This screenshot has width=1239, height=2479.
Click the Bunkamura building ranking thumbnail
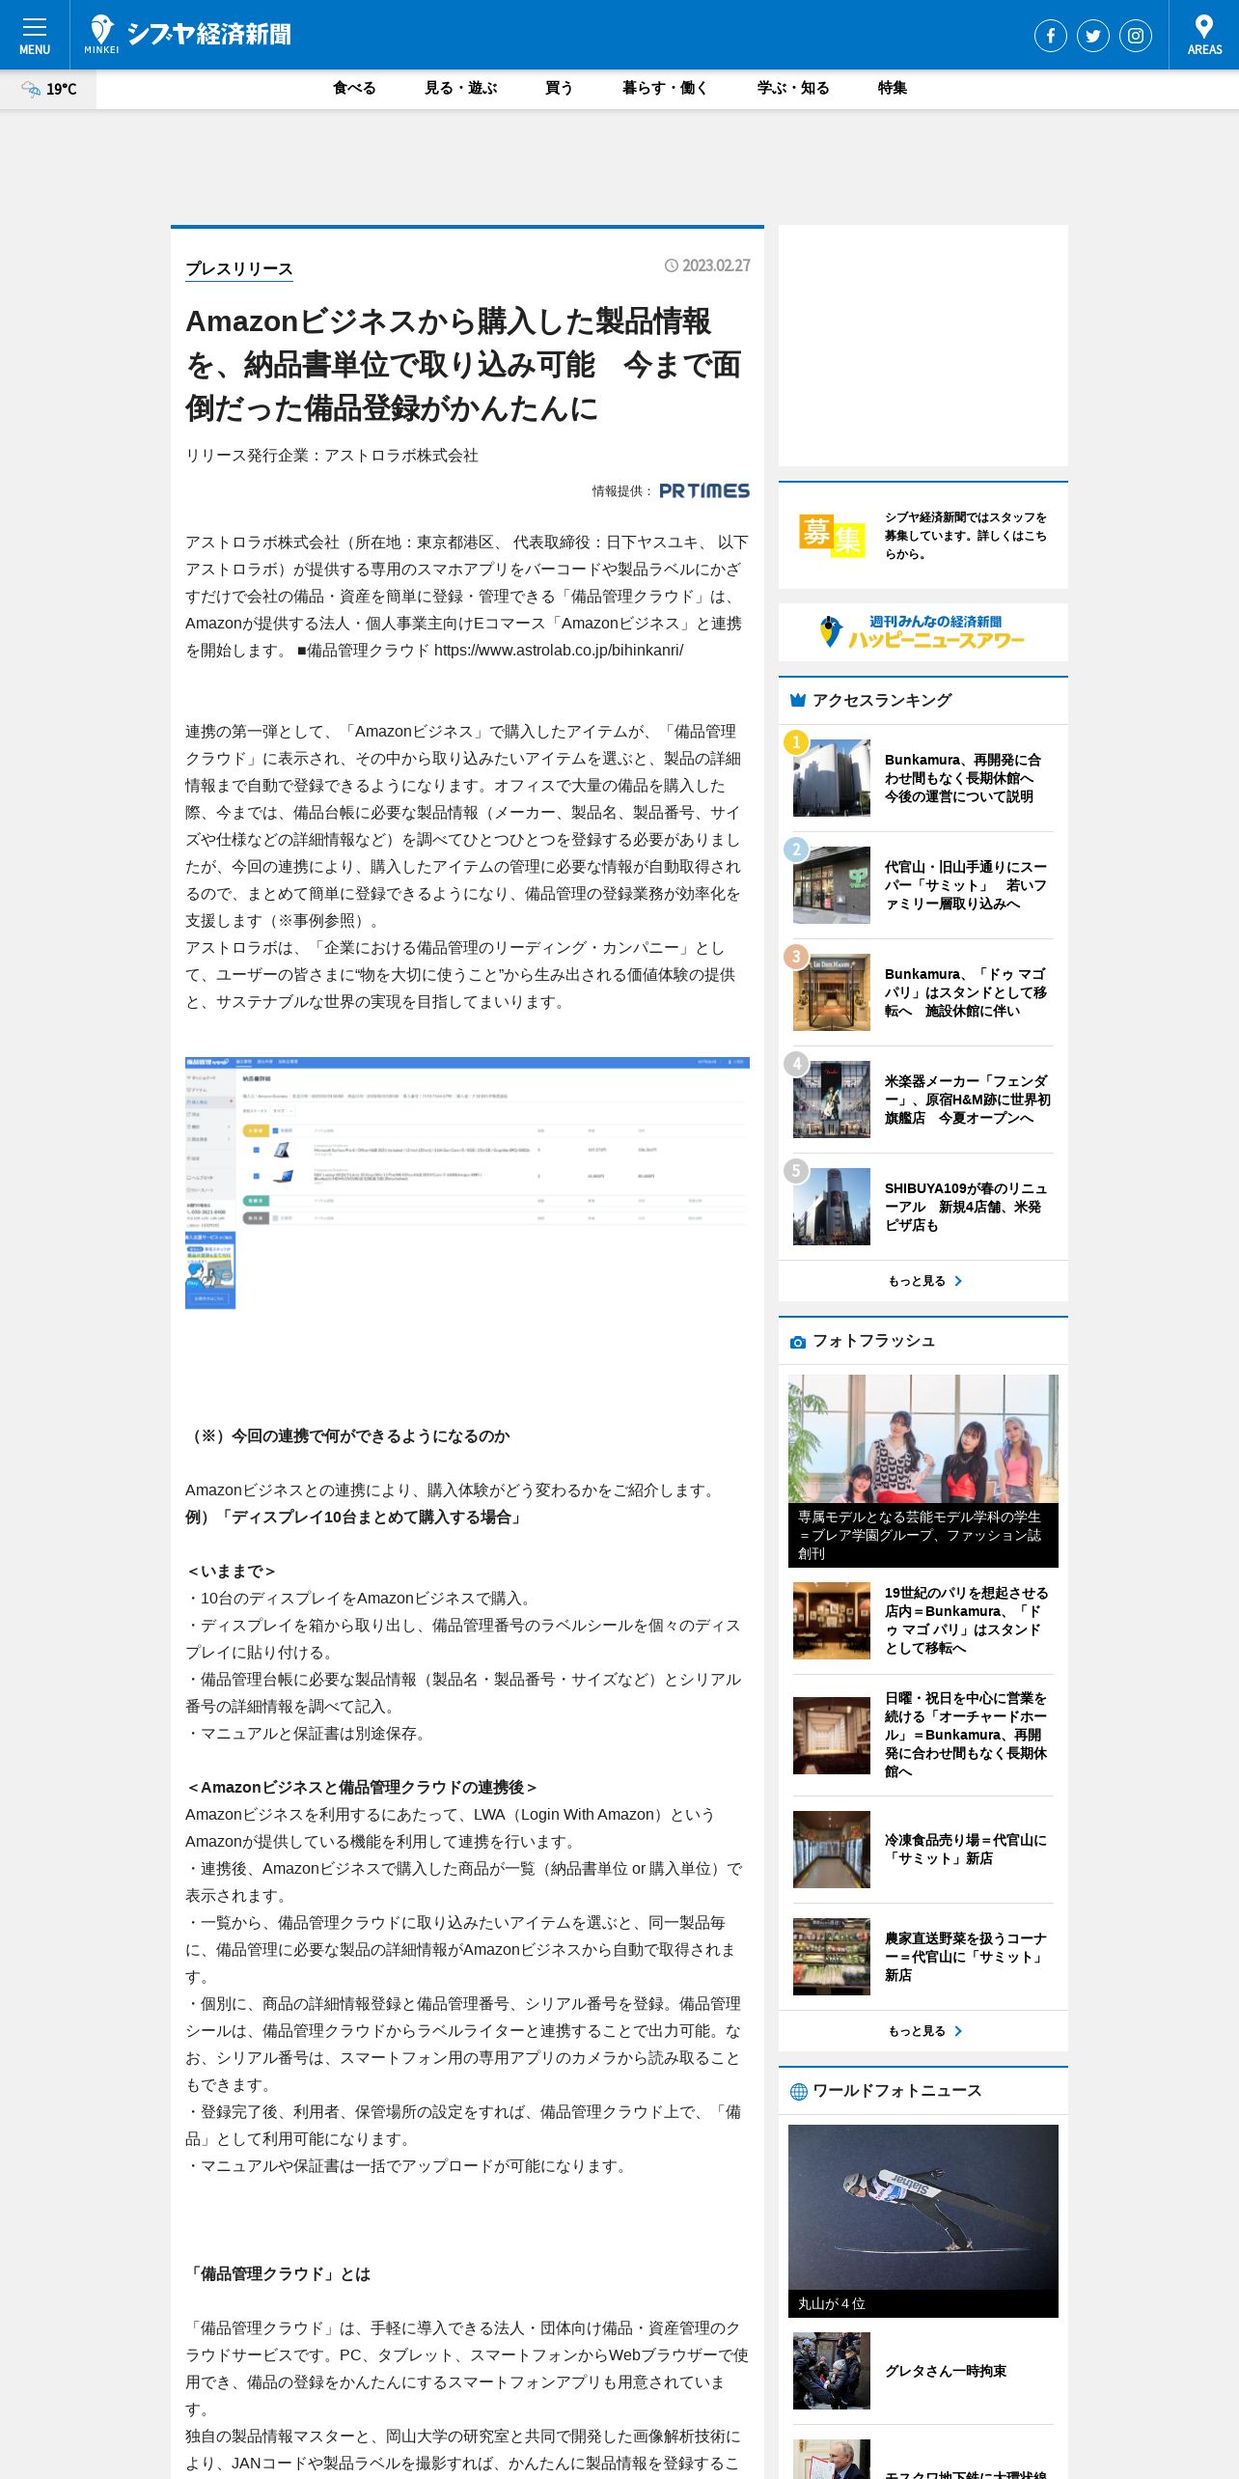click(832, 778)
